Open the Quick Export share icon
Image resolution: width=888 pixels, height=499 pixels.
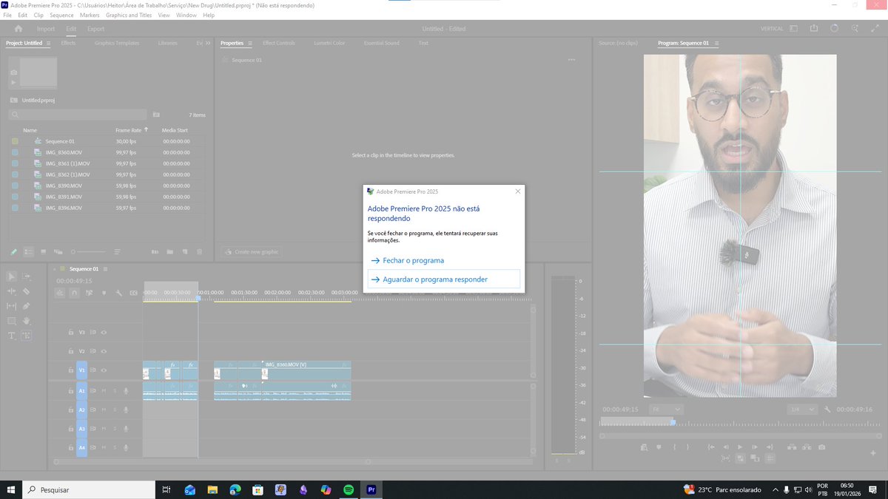814,29
